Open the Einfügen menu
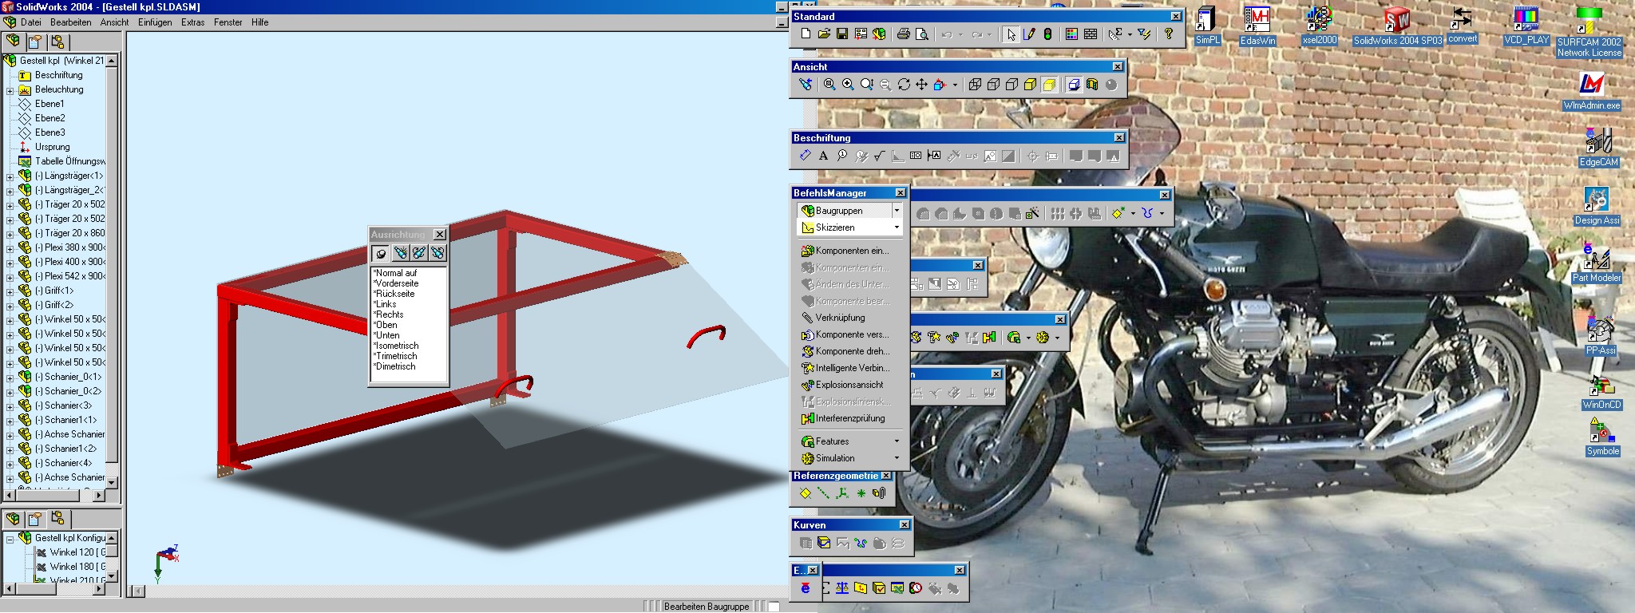This screenshot has width=1635, height=613. 155,22
